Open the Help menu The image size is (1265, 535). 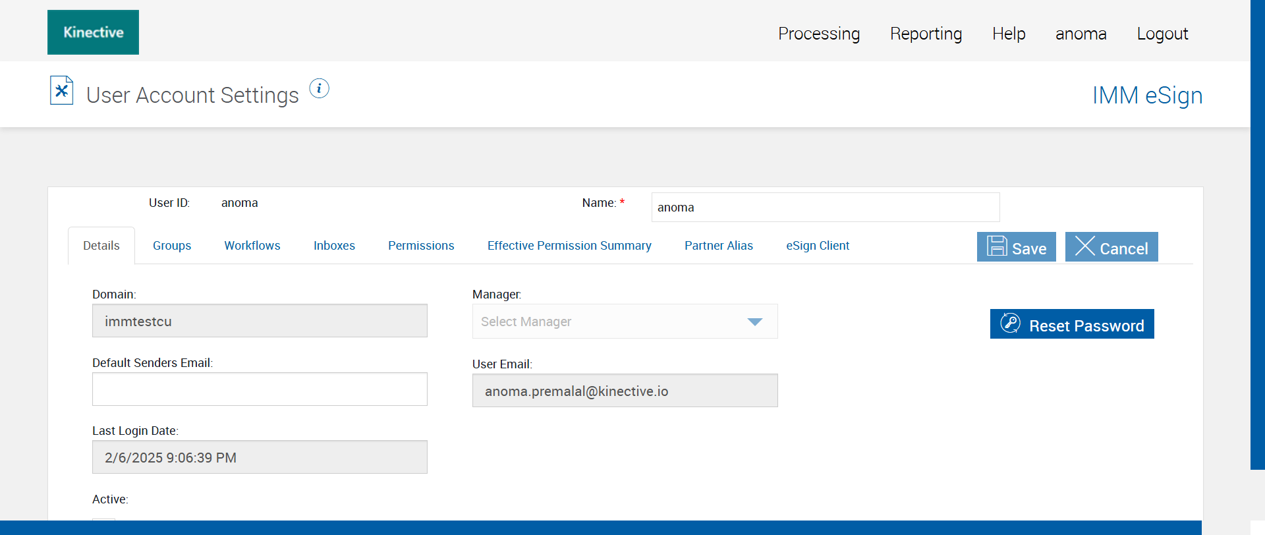tap(1009, 34)
